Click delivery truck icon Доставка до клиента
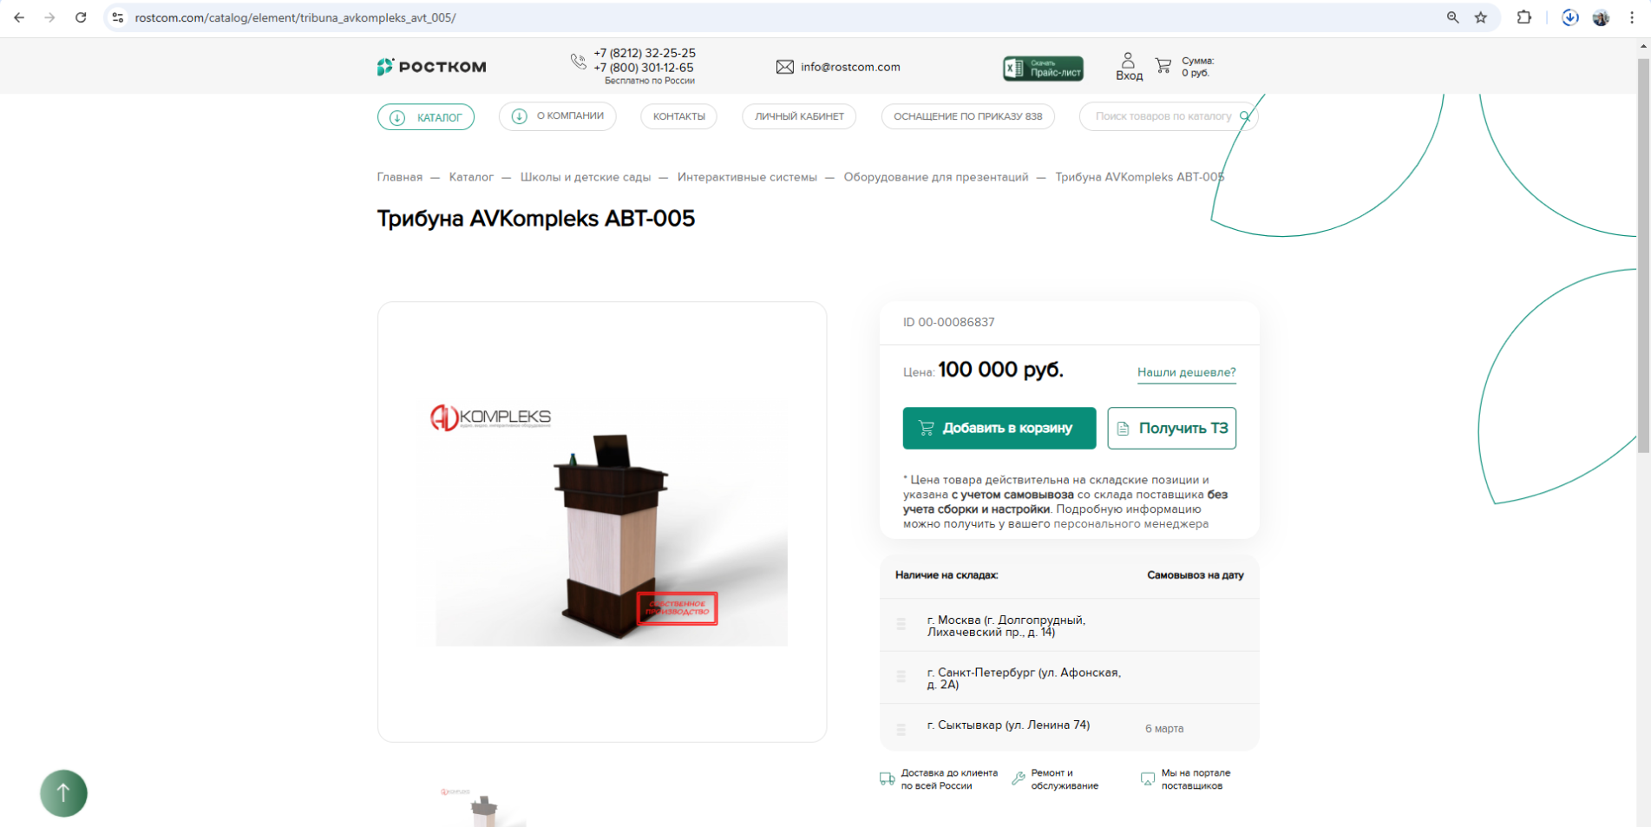1651x827 pixels. [x=887, y=779]
